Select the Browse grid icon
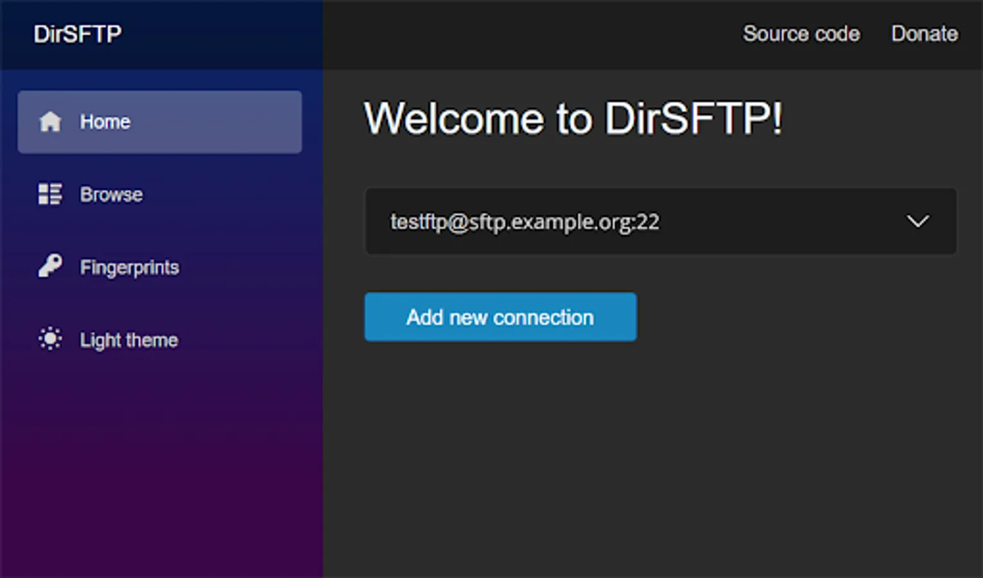Viewport: 983px width, 578px height. [49, 194]
